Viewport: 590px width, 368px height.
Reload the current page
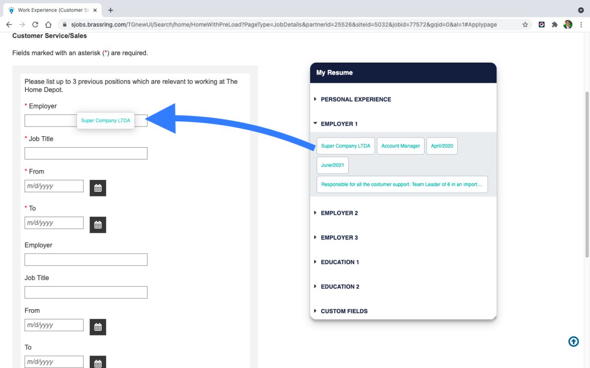(35, 25)
